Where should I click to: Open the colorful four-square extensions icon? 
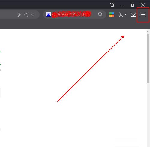pos(112,15)
